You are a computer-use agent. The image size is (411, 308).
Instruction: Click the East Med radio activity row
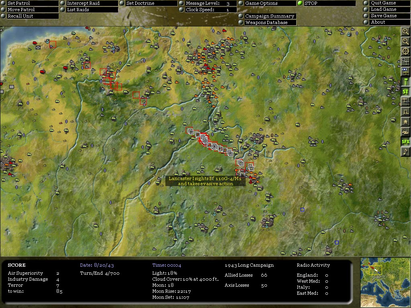(312, 293)
